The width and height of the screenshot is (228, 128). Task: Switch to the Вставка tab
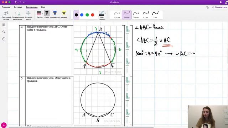(x=18, y=7)
